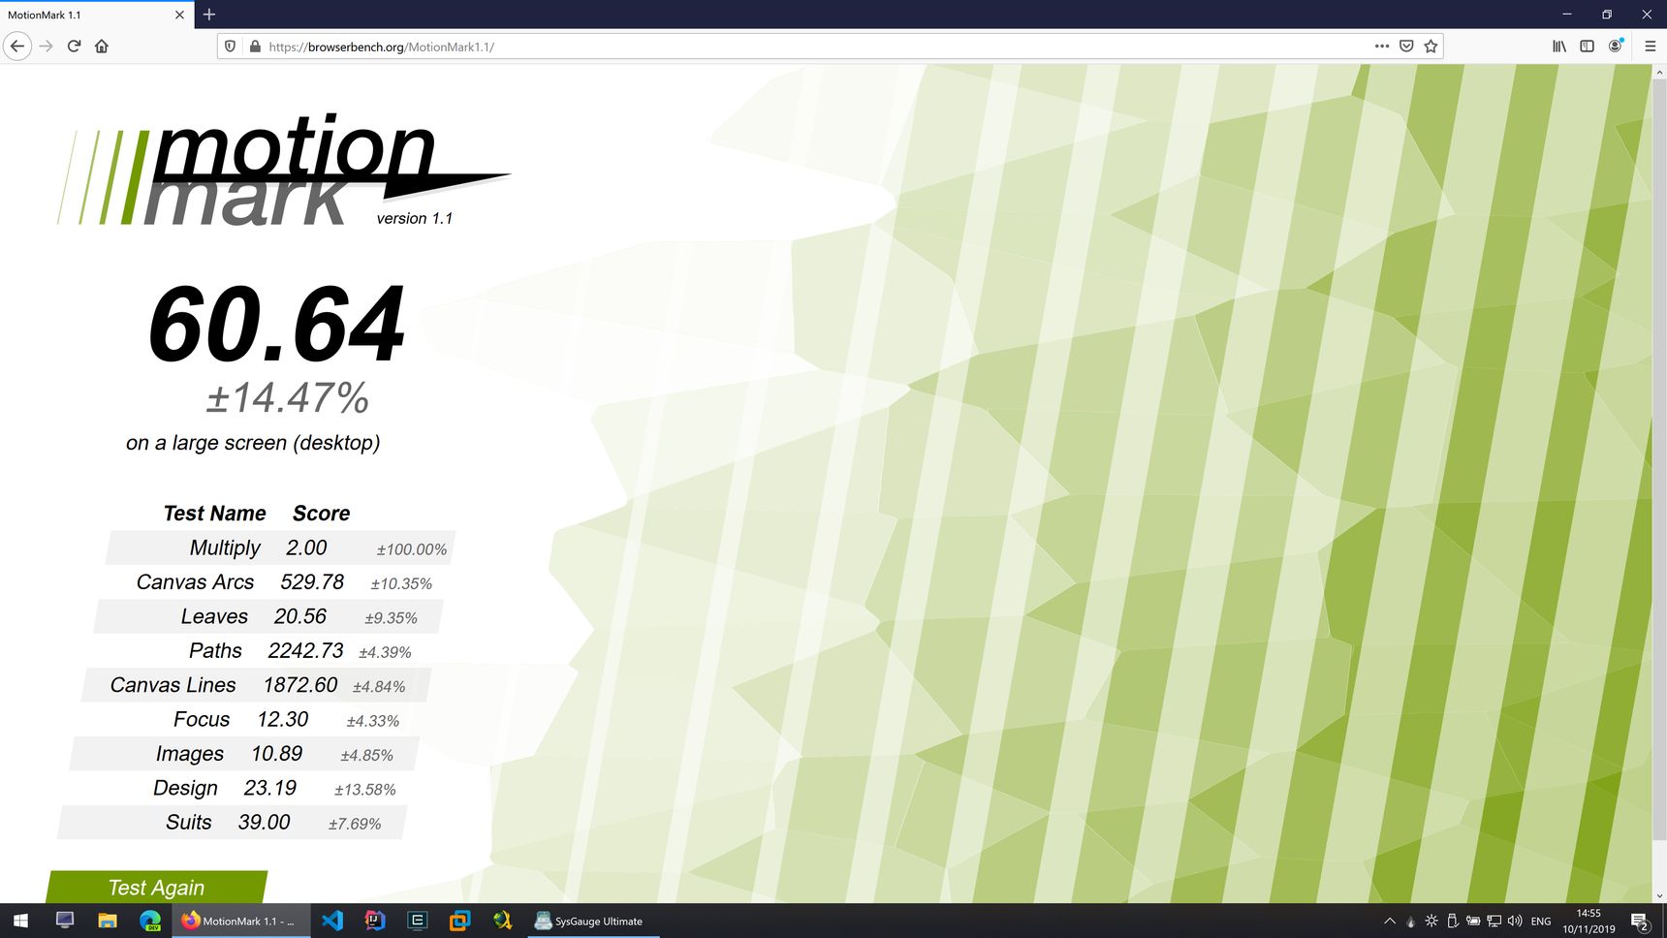Open File Explorer from taskbar

coord(108,921)
